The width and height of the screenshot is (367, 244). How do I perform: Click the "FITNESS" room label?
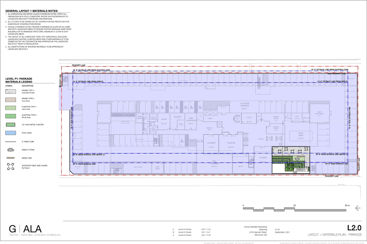click(x=263, y=158)
